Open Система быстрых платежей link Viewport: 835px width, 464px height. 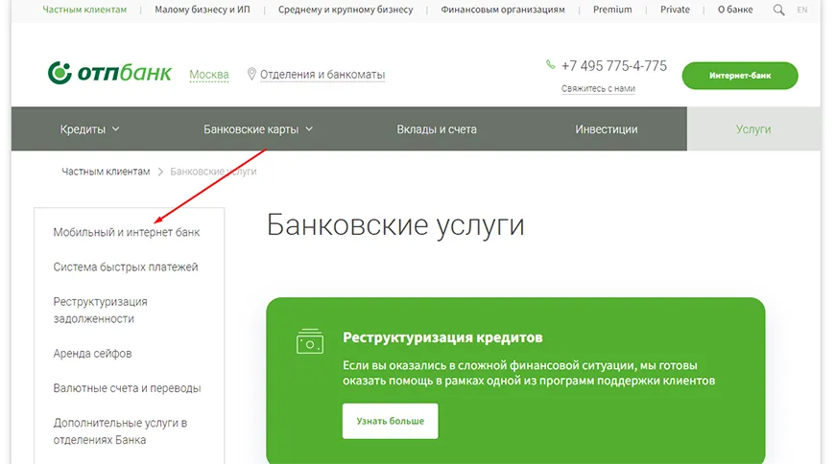126,267
